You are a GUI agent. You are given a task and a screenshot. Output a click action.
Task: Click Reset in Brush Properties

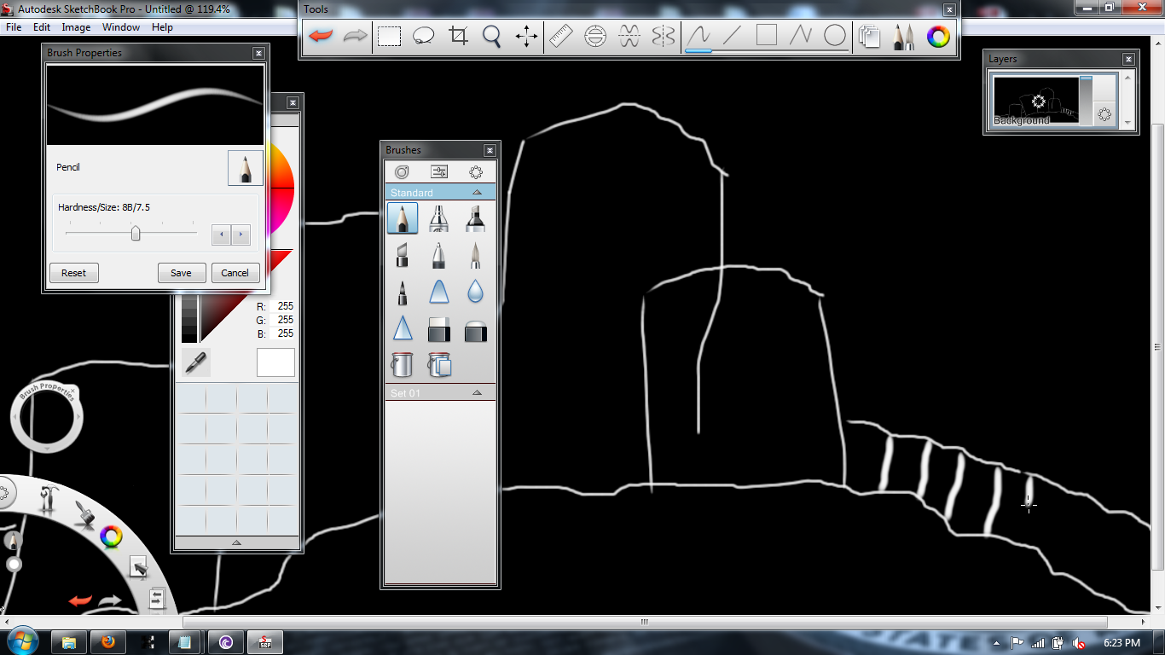coord(74,273)
